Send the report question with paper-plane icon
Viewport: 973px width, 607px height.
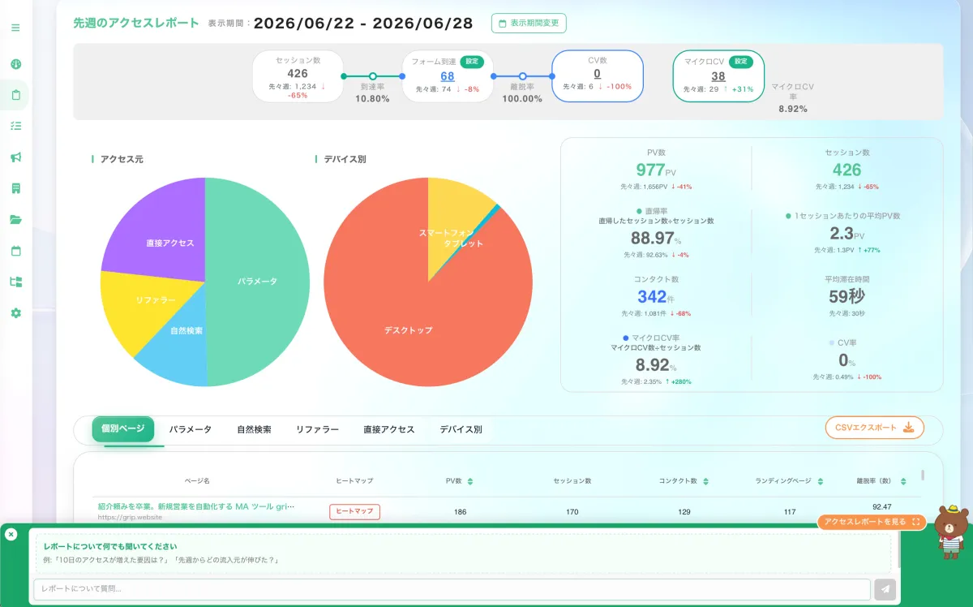tap(885, 590)
